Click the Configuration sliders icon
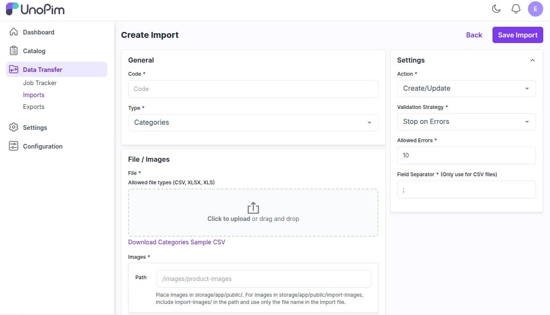Image resolution: width=550 pixels, height=315 pixels. [x=14, y=146]
